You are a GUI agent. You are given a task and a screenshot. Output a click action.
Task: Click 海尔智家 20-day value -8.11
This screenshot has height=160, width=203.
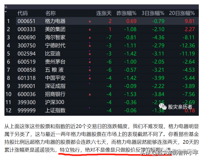[189, 37]
